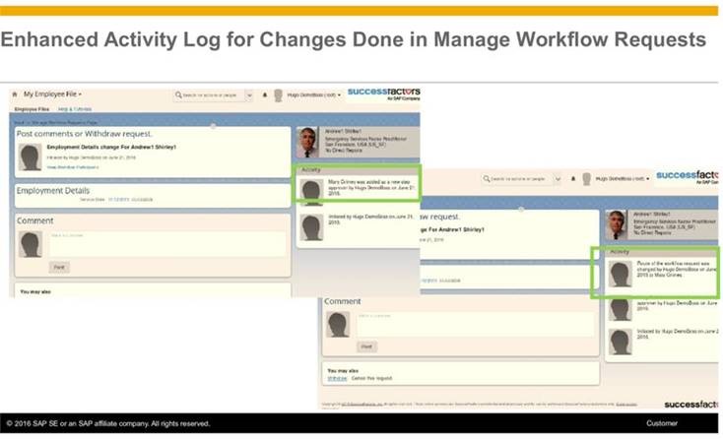Click the Post button in left screenshot
The image size is (723, 439).
[59, 267]
